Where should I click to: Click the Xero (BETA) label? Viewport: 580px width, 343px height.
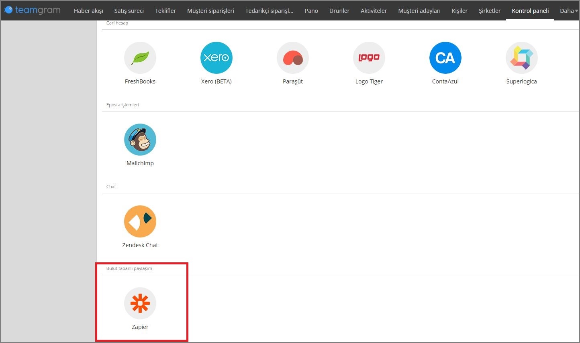216,81
